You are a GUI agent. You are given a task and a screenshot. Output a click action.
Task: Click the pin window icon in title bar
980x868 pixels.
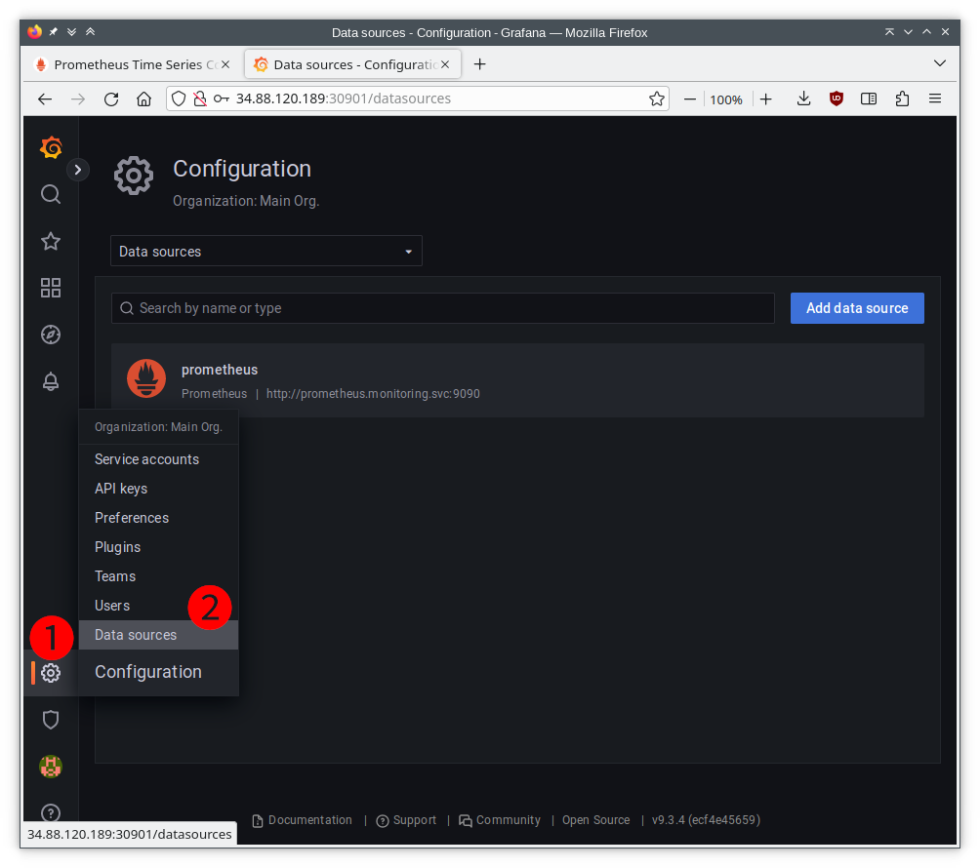tap(53, 32)
